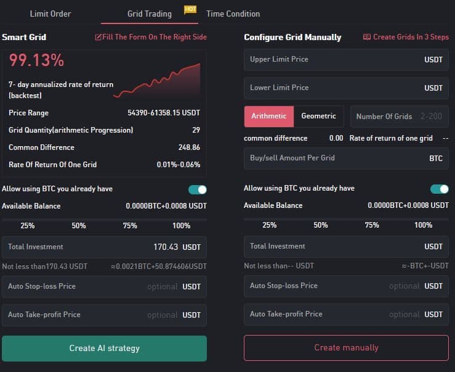Toggle Smart Grid allow using BTC switch
455x372 pixels.
(198, 189)
